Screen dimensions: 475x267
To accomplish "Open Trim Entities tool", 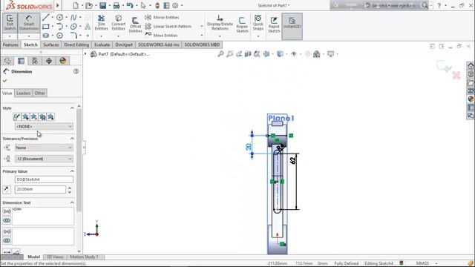I will coord(101,23).
